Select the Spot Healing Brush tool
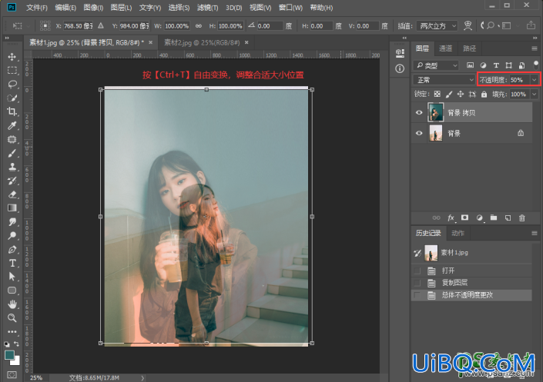This screenshot has width=543, height=382. (12, 139)
